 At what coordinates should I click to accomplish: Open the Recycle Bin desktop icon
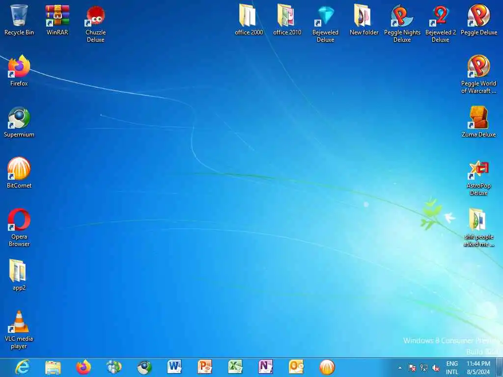(19, 19)
